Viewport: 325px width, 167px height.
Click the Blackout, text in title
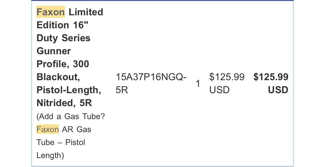(x=58, y=77)
